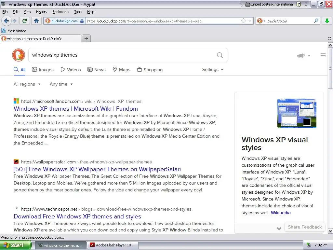Open the Edit menu
Viewport: 333px width, 250px height.
(16, 12)
